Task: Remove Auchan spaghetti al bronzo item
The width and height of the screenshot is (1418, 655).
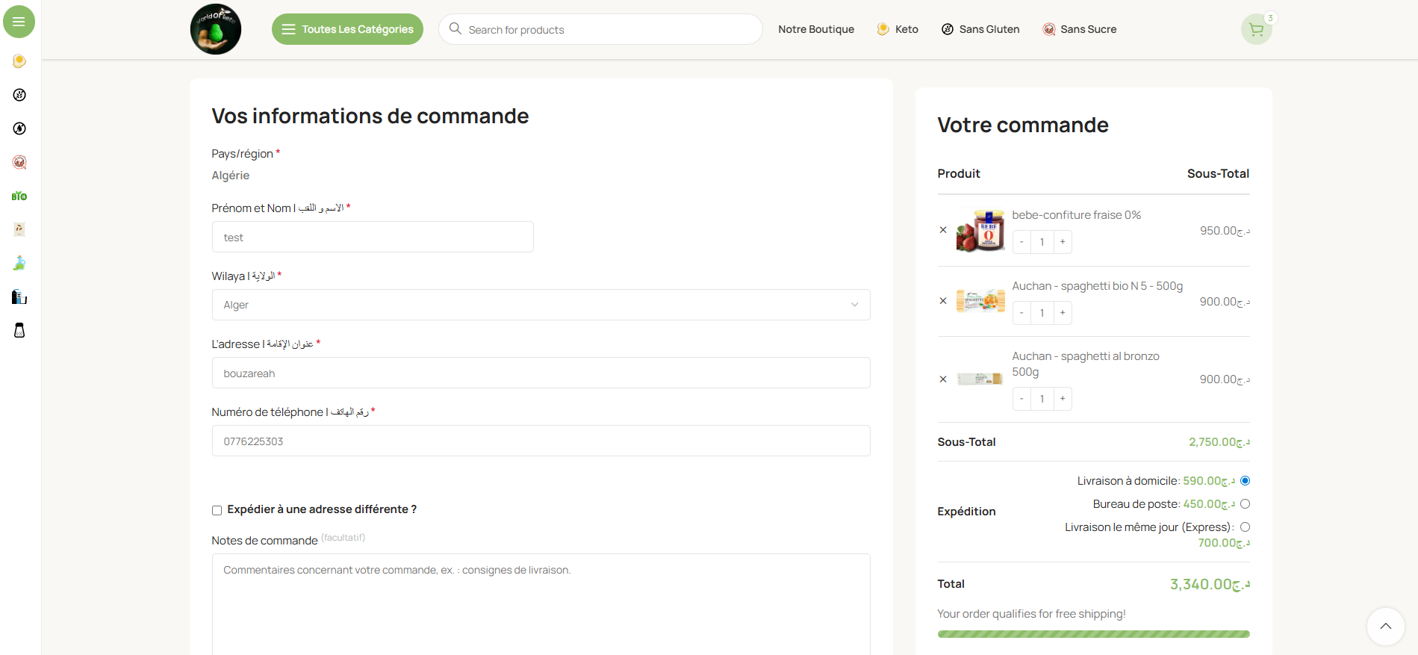Action: 943,379
